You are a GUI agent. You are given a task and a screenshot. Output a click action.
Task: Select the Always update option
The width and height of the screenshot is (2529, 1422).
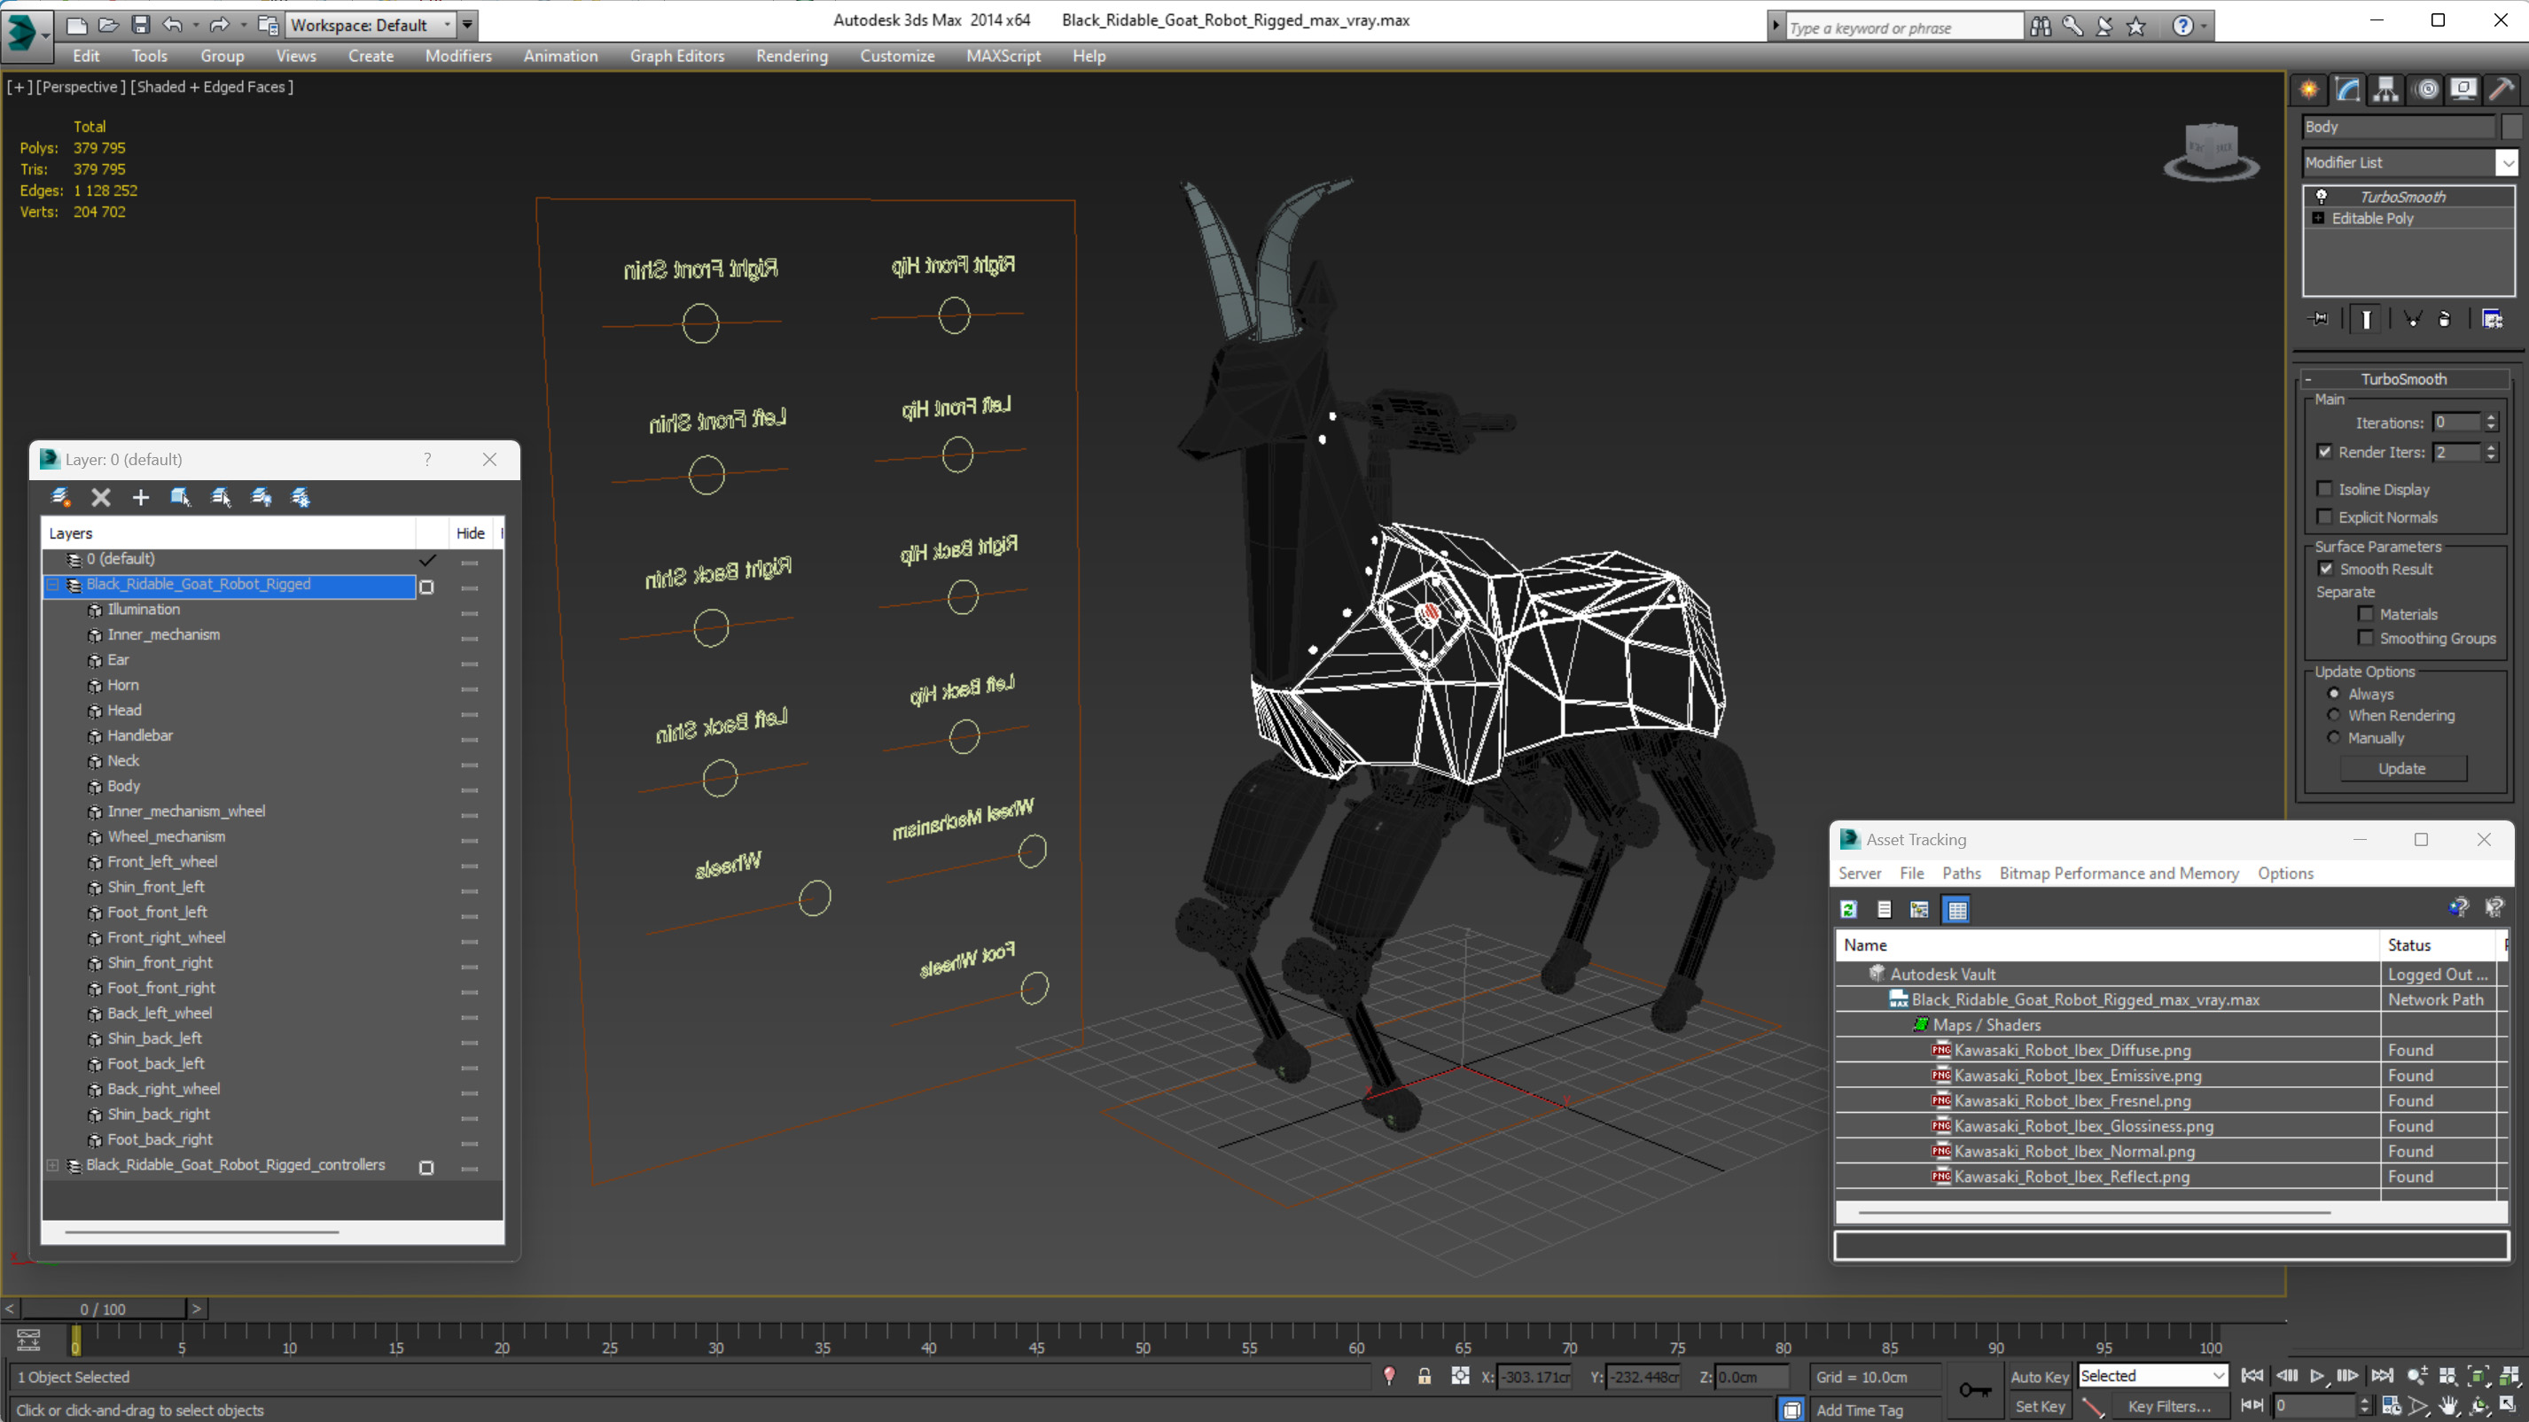[x=2334, y=694]
